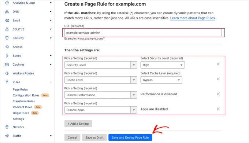Click the SSL/TLS padlock icon

7,29
